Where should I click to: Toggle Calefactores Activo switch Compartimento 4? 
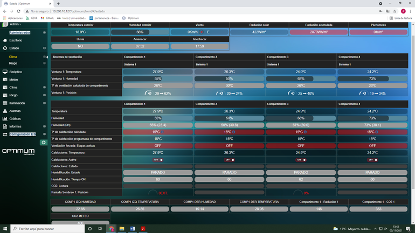click(372, 160)
